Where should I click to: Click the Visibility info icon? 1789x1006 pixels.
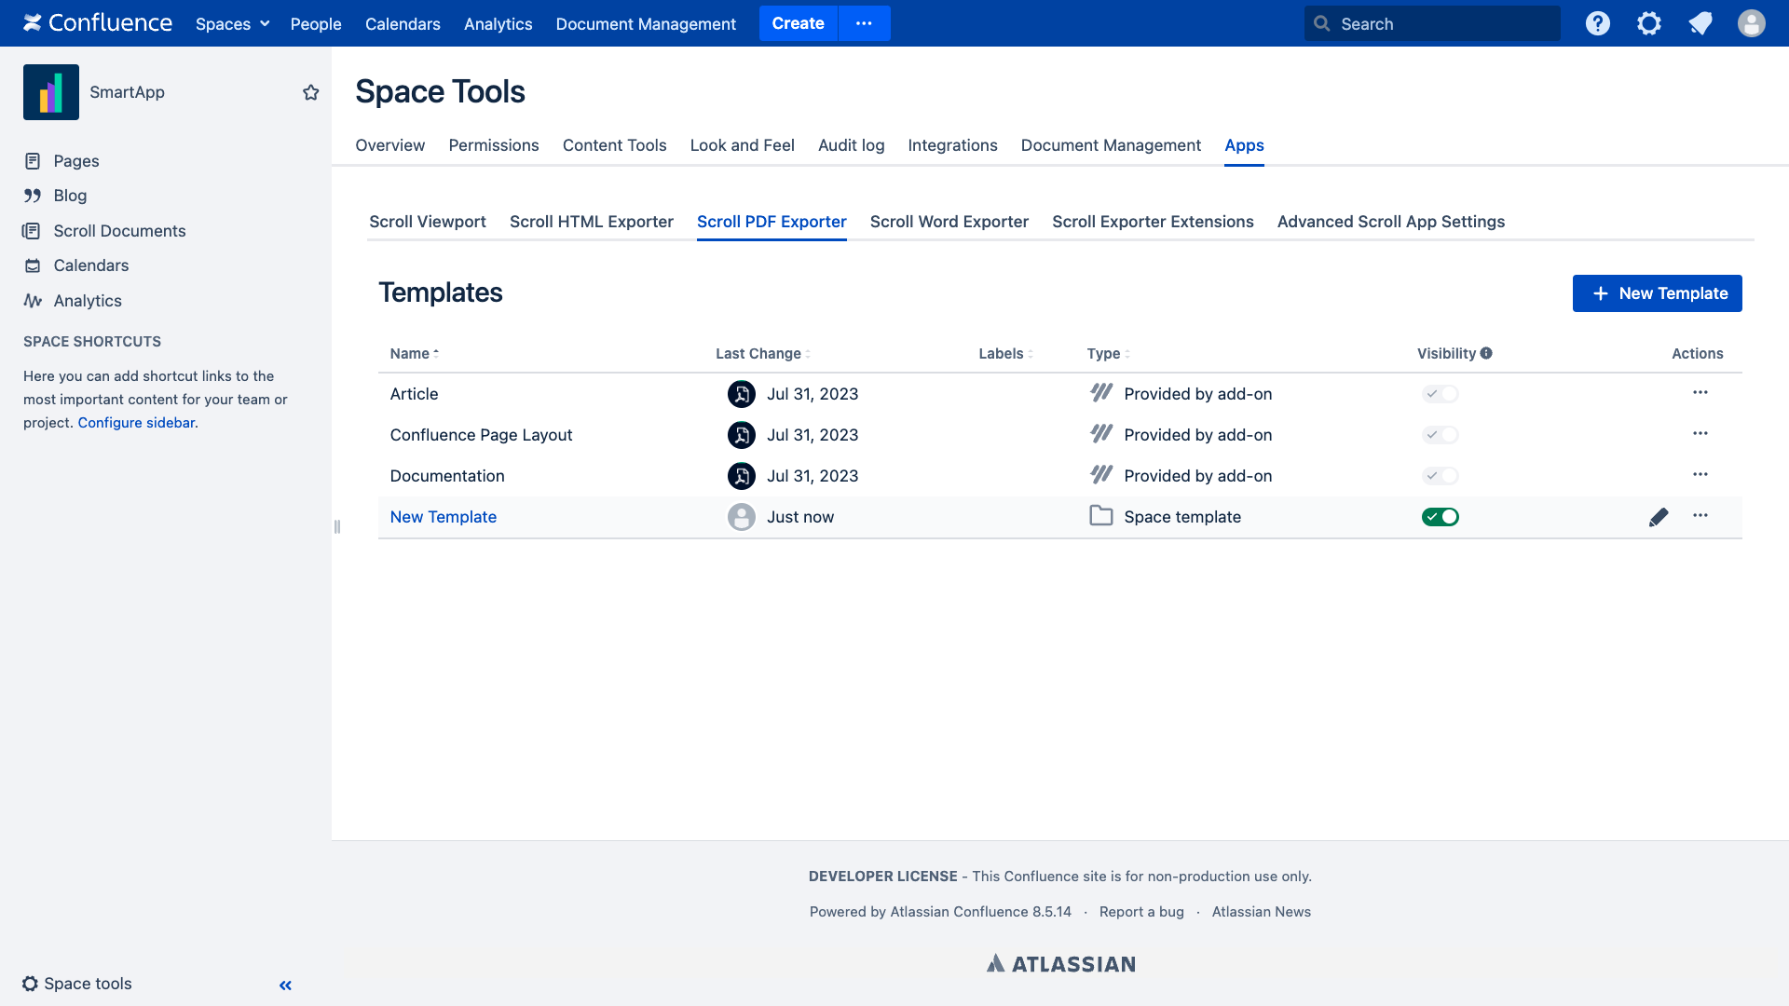tap(1486, 353)
